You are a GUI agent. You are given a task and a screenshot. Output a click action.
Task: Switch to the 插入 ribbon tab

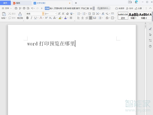pos(52,8)
